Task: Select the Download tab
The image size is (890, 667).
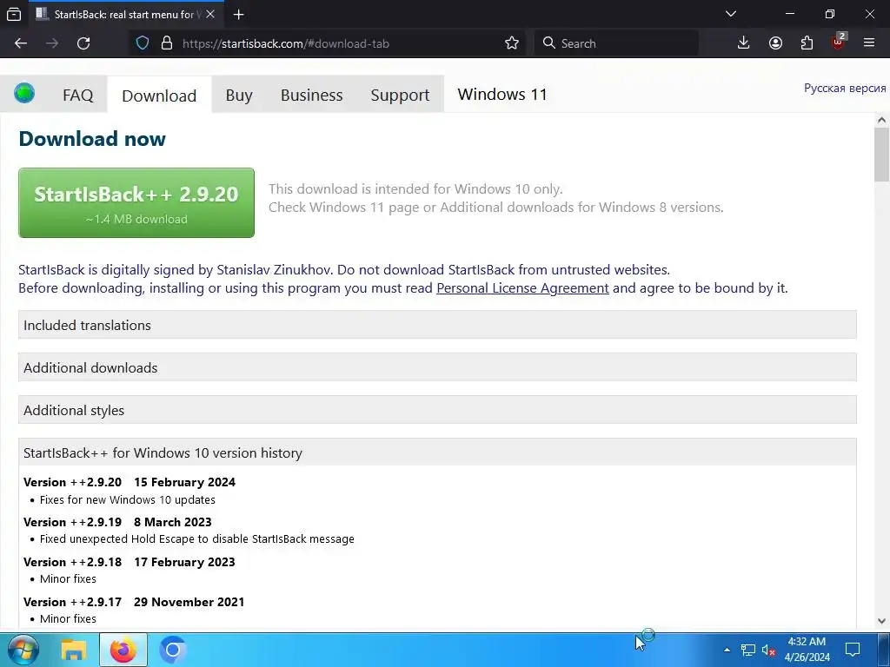Action: (159, 96)
